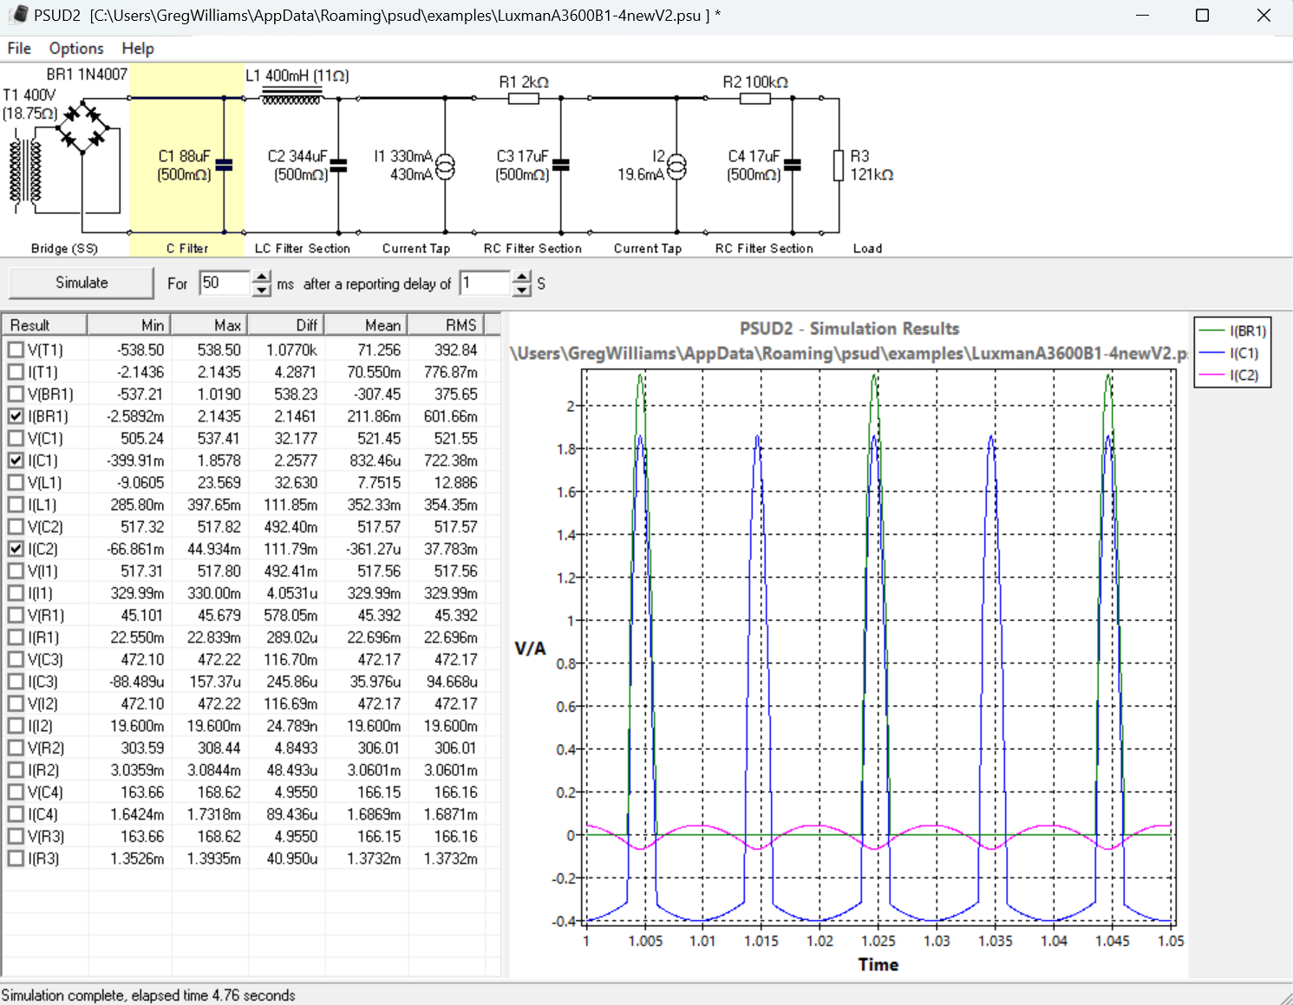The width and height of the screenshot is (1293, 1005).
Task: Enable the I(T1) trace checkbox
Action: [16, 372]
